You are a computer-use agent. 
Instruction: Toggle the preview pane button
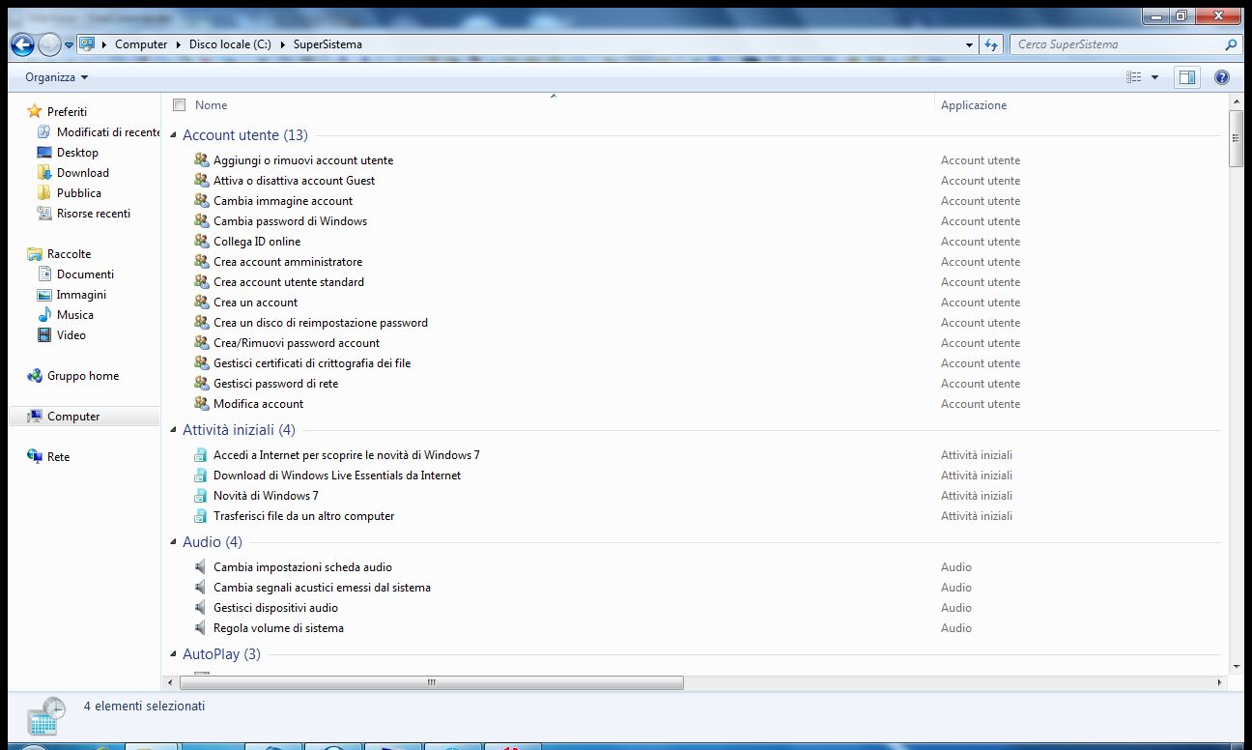point(1187,77)
